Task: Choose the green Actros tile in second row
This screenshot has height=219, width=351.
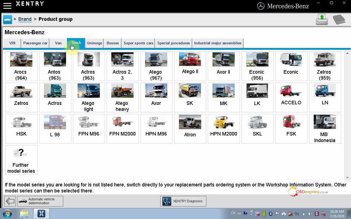Action: click(55, 97)
